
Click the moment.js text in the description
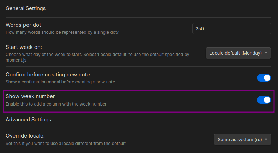point(16,60)
